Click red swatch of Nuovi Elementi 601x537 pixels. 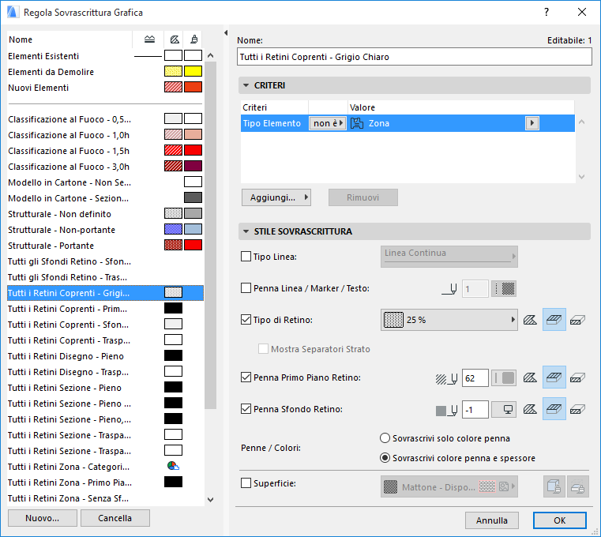tap(193, 87)
